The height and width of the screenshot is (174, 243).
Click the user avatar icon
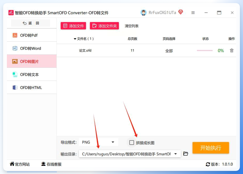pyautogui.click(x=143, y=13)
